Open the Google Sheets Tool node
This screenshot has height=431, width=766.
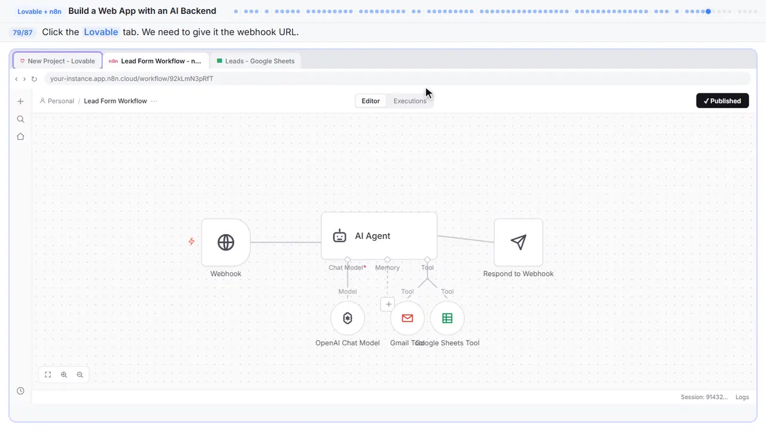447,318
